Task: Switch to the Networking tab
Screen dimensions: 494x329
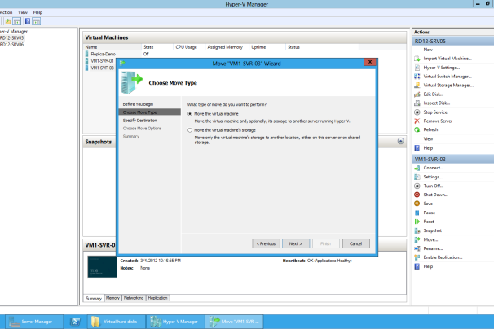Action: coord(134,298)
